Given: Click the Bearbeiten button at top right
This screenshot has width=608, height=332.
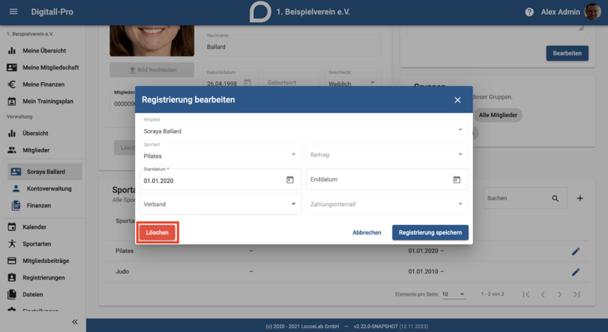Looking at the screenshot, I should pyautogui.click(x=567, y=53).
